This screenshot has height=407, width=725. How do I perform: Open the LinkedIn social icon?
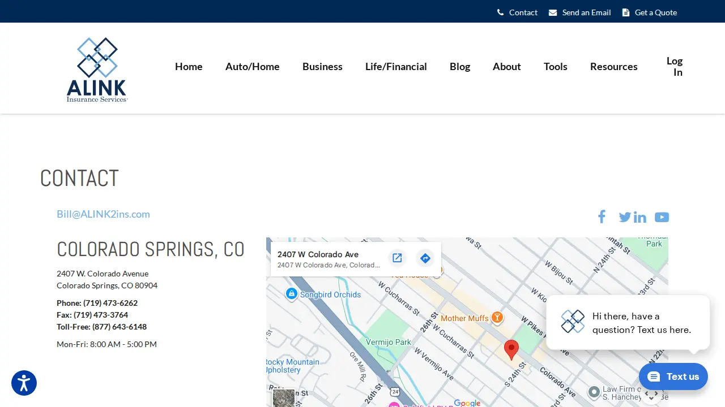[x=640, y=217]
